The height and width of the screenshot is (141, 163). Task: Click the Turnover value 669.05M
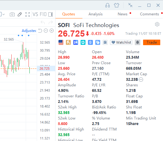pyautogui.click(x=134, y=69)
